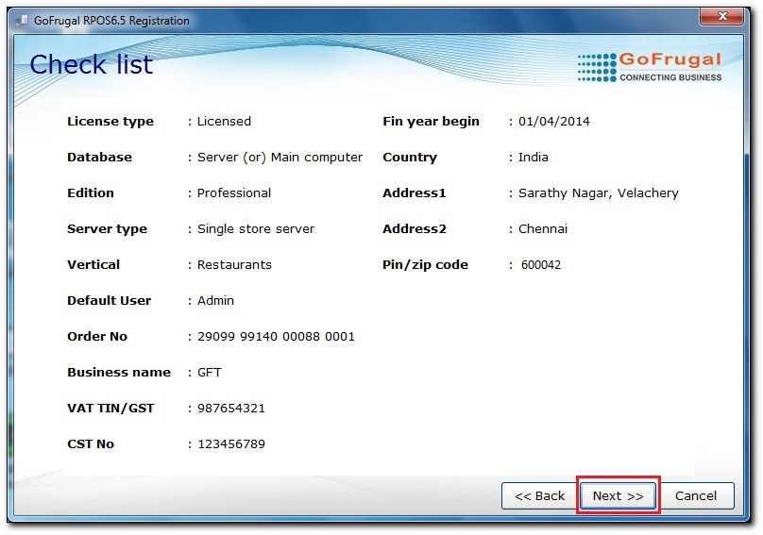Select pin code 600042
This screenshot has width=763, height=535.
point(541,264)
